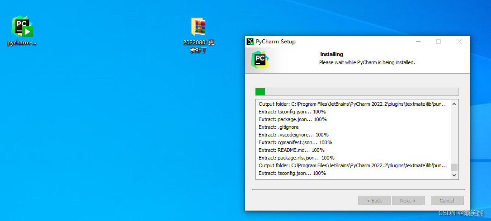This screenshot has width=491, height=221.
Task: Click the disabled maximize button of Setup
Action: (x=439, y=42)
